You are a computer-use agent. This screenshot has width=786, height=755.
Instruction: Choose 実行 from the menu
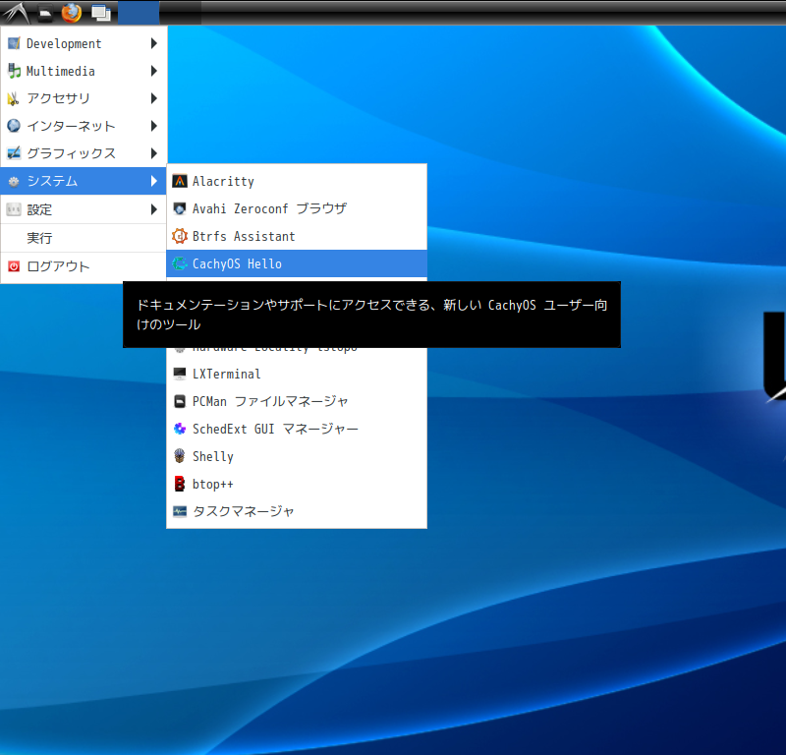pyautogui.click(x=84, y=238)
